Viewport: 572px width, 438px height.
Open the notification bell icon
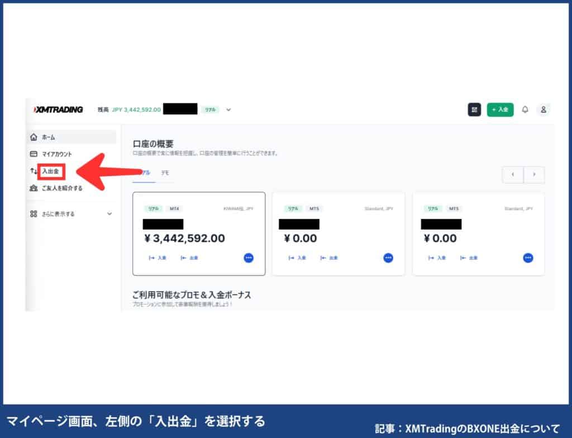tap(525, 109)
